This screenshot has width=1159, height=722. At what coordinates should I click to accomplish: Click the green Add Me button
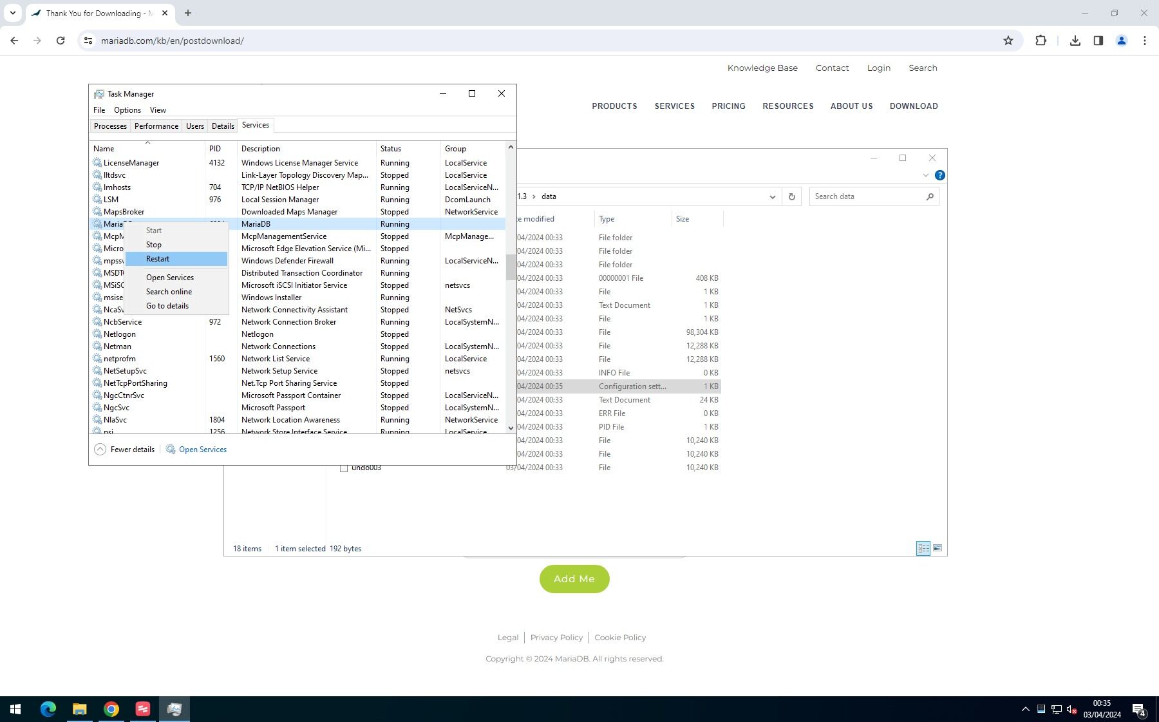(x=574, y=579)
